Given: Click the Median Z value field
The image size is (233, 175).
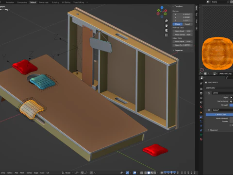Looking at the screenshot, I should click(x=183, y=20).
